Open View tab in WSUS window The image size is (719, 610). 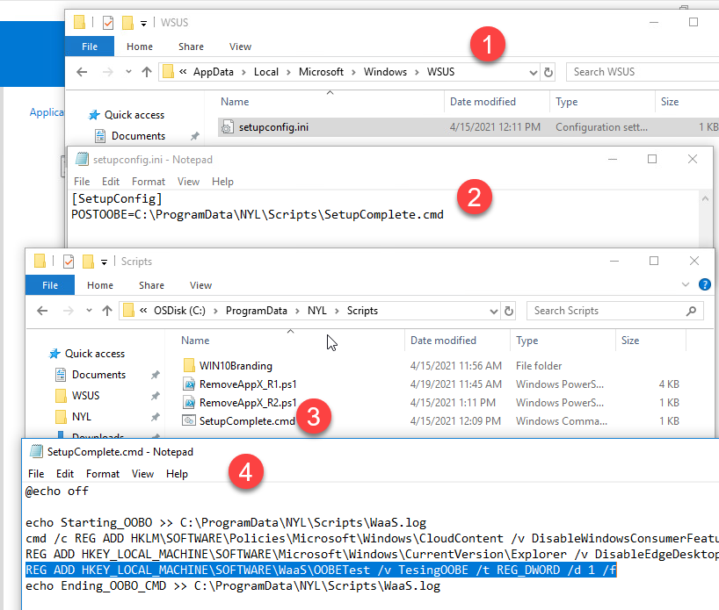coord(240,47)
